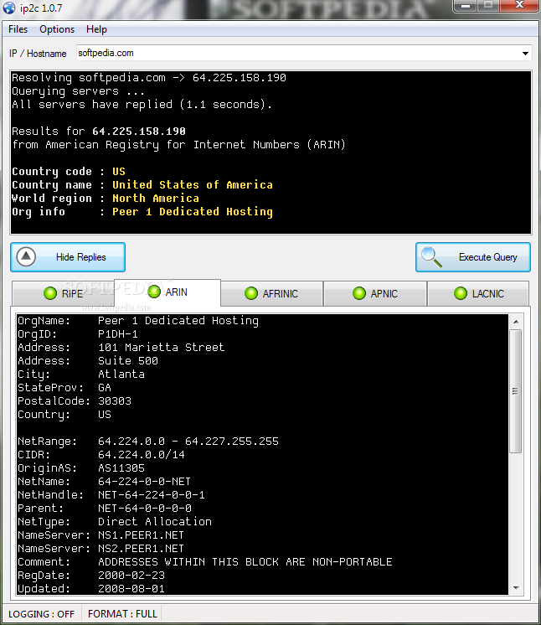Click the Execute Query button
This screenshot has height=625, width=541.
click(473, 257)
